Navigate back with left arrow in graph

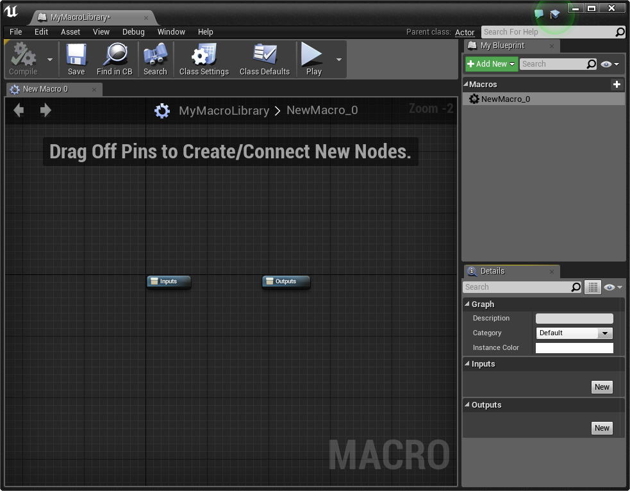pyautogui.click(x=19, y=110)
